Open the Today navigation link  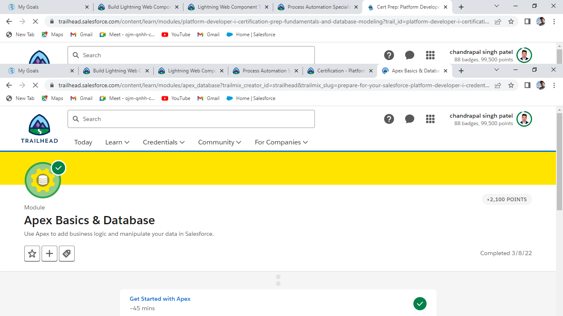pyautogui.click(x=83, y=142)
